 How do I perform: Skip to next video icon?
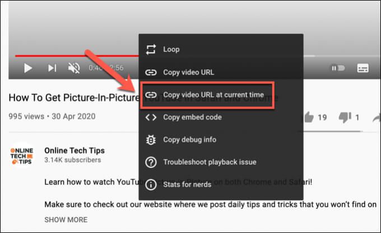click(x=52, y=68)
